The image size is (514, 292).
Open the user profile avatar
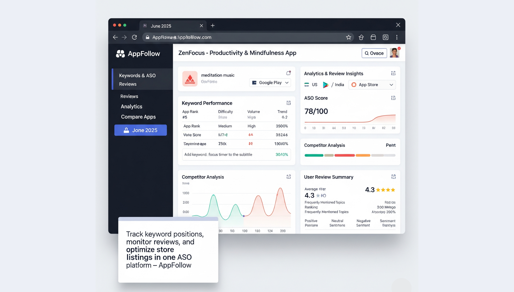click(394, 53)
